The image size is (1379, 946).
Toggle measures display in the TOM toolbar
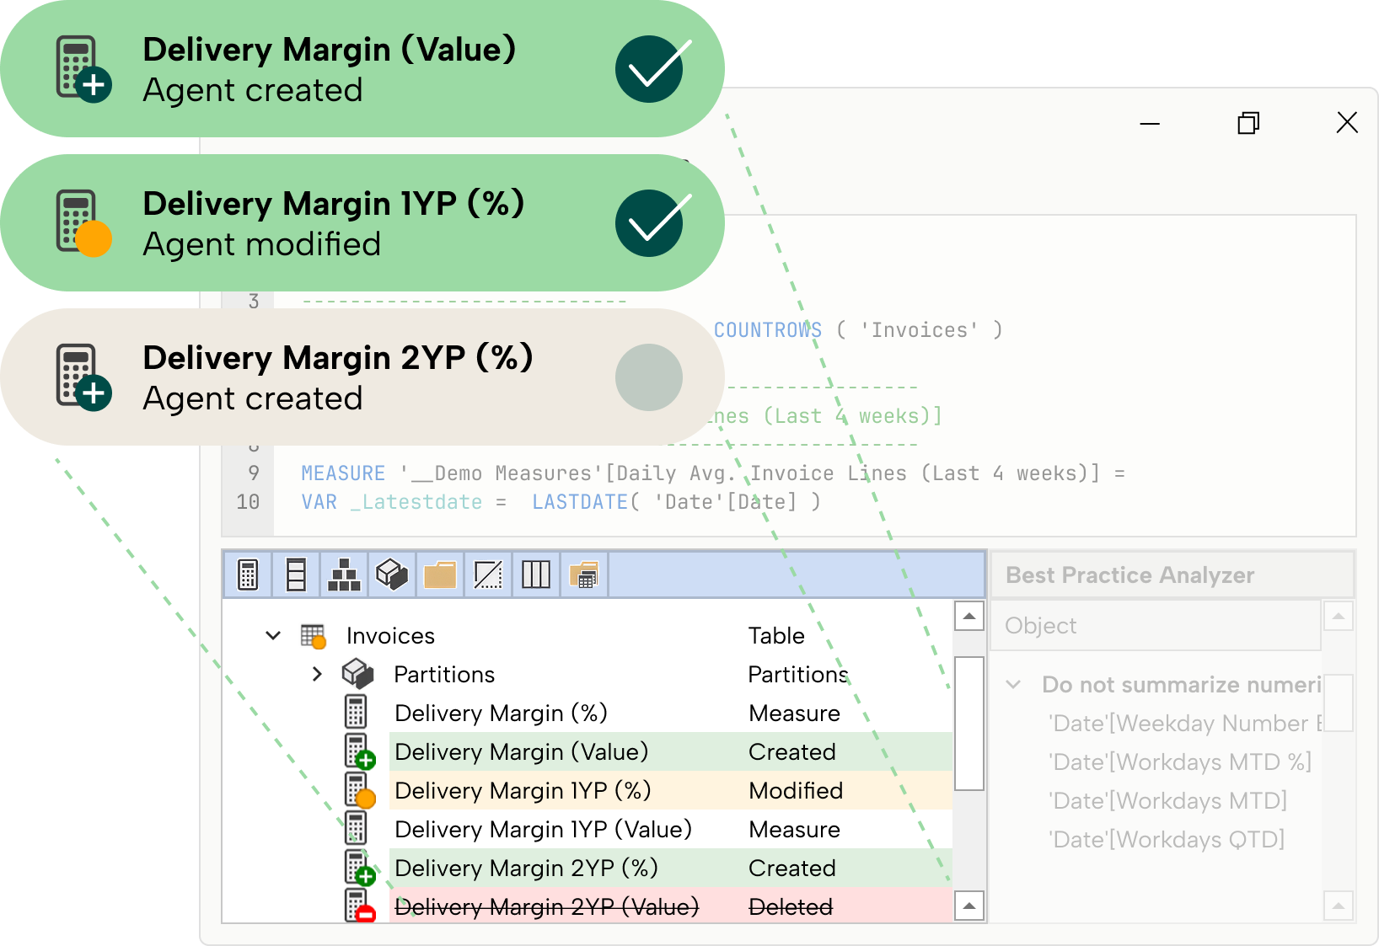[x=248, y=575]
